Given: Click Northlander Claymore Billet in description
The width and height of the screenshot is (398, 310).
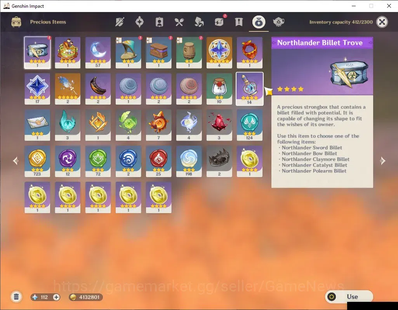Looking at the screenshot, I should 316,159.
